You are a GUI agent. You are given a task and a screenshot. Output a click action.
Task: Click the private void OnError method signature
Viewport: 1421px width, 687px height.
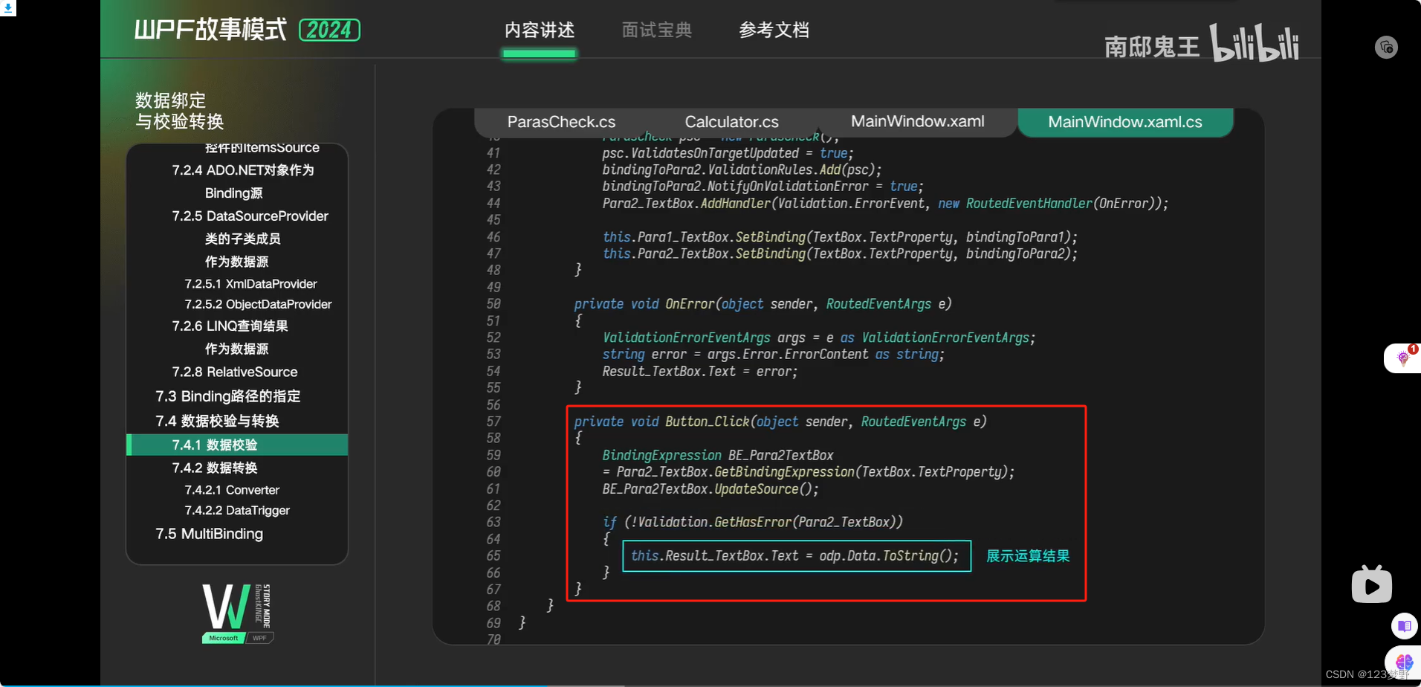[x=763, y=304]
